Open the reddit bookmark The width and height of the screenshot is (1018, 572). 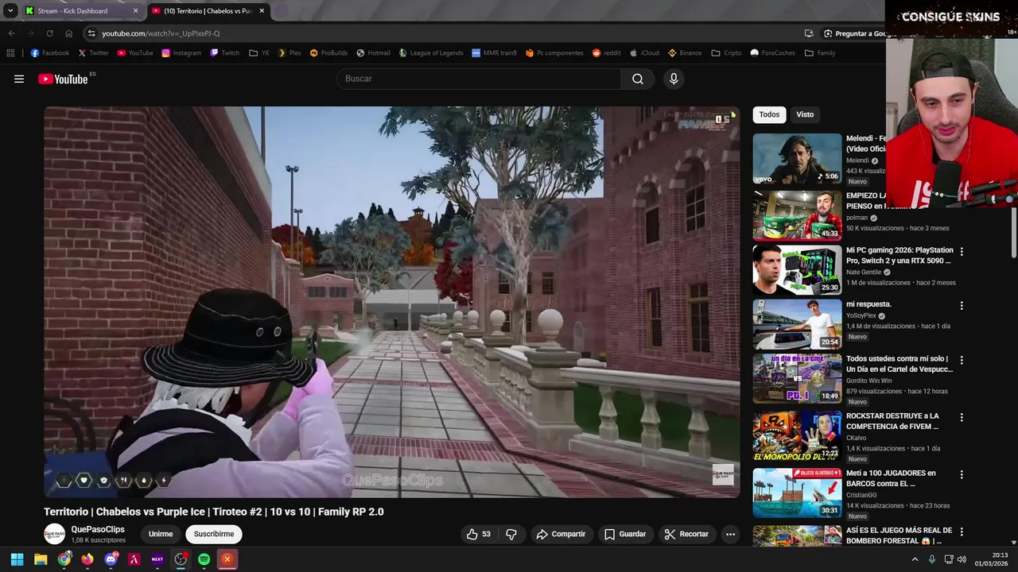pos(606,53)
